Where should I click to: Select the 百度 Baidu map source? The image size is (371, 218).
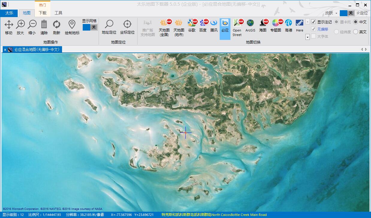point(204,27)
